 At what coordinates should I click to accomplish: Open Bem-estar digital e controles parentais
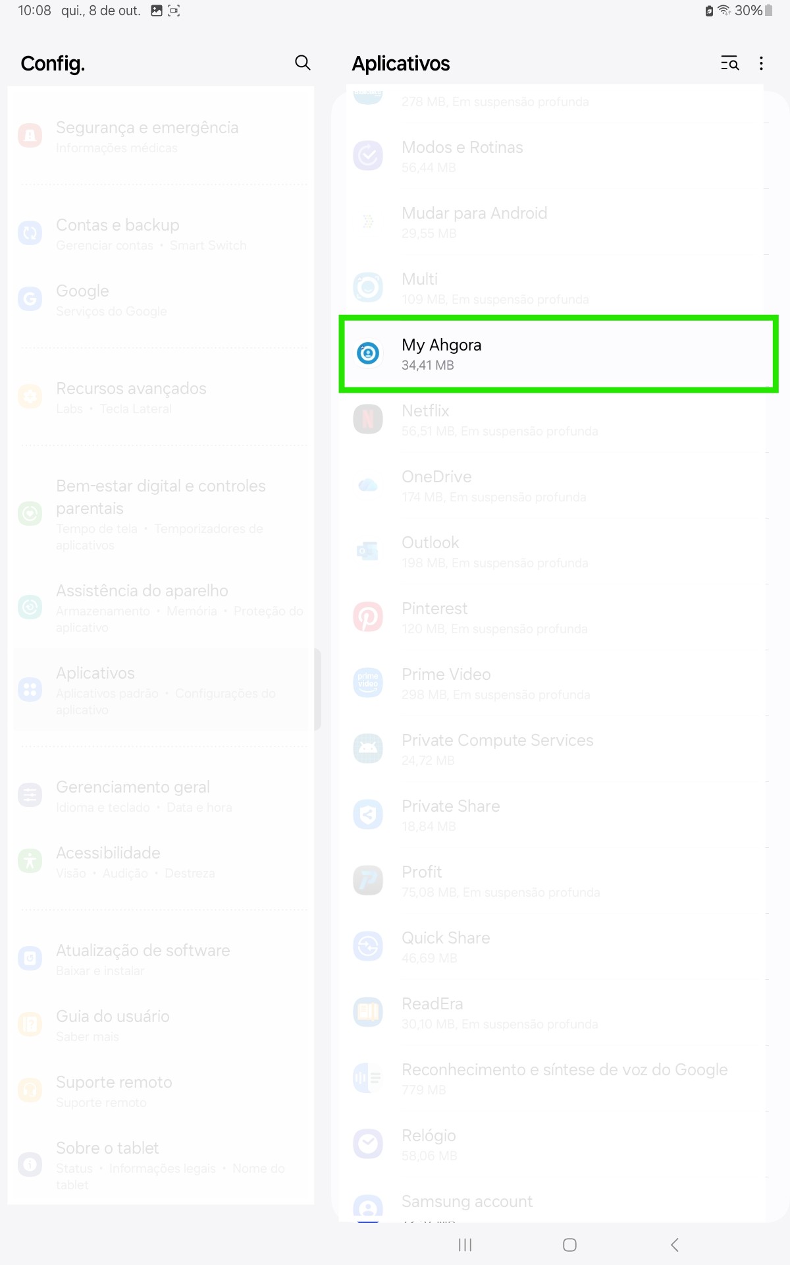click(x=161, y=514)
